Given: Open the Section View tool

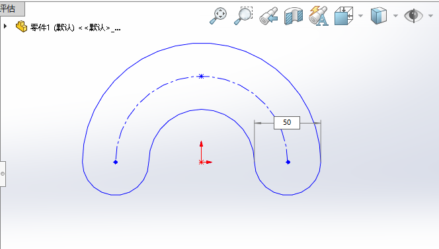Looking at the screenshot, I should [294, 17].
